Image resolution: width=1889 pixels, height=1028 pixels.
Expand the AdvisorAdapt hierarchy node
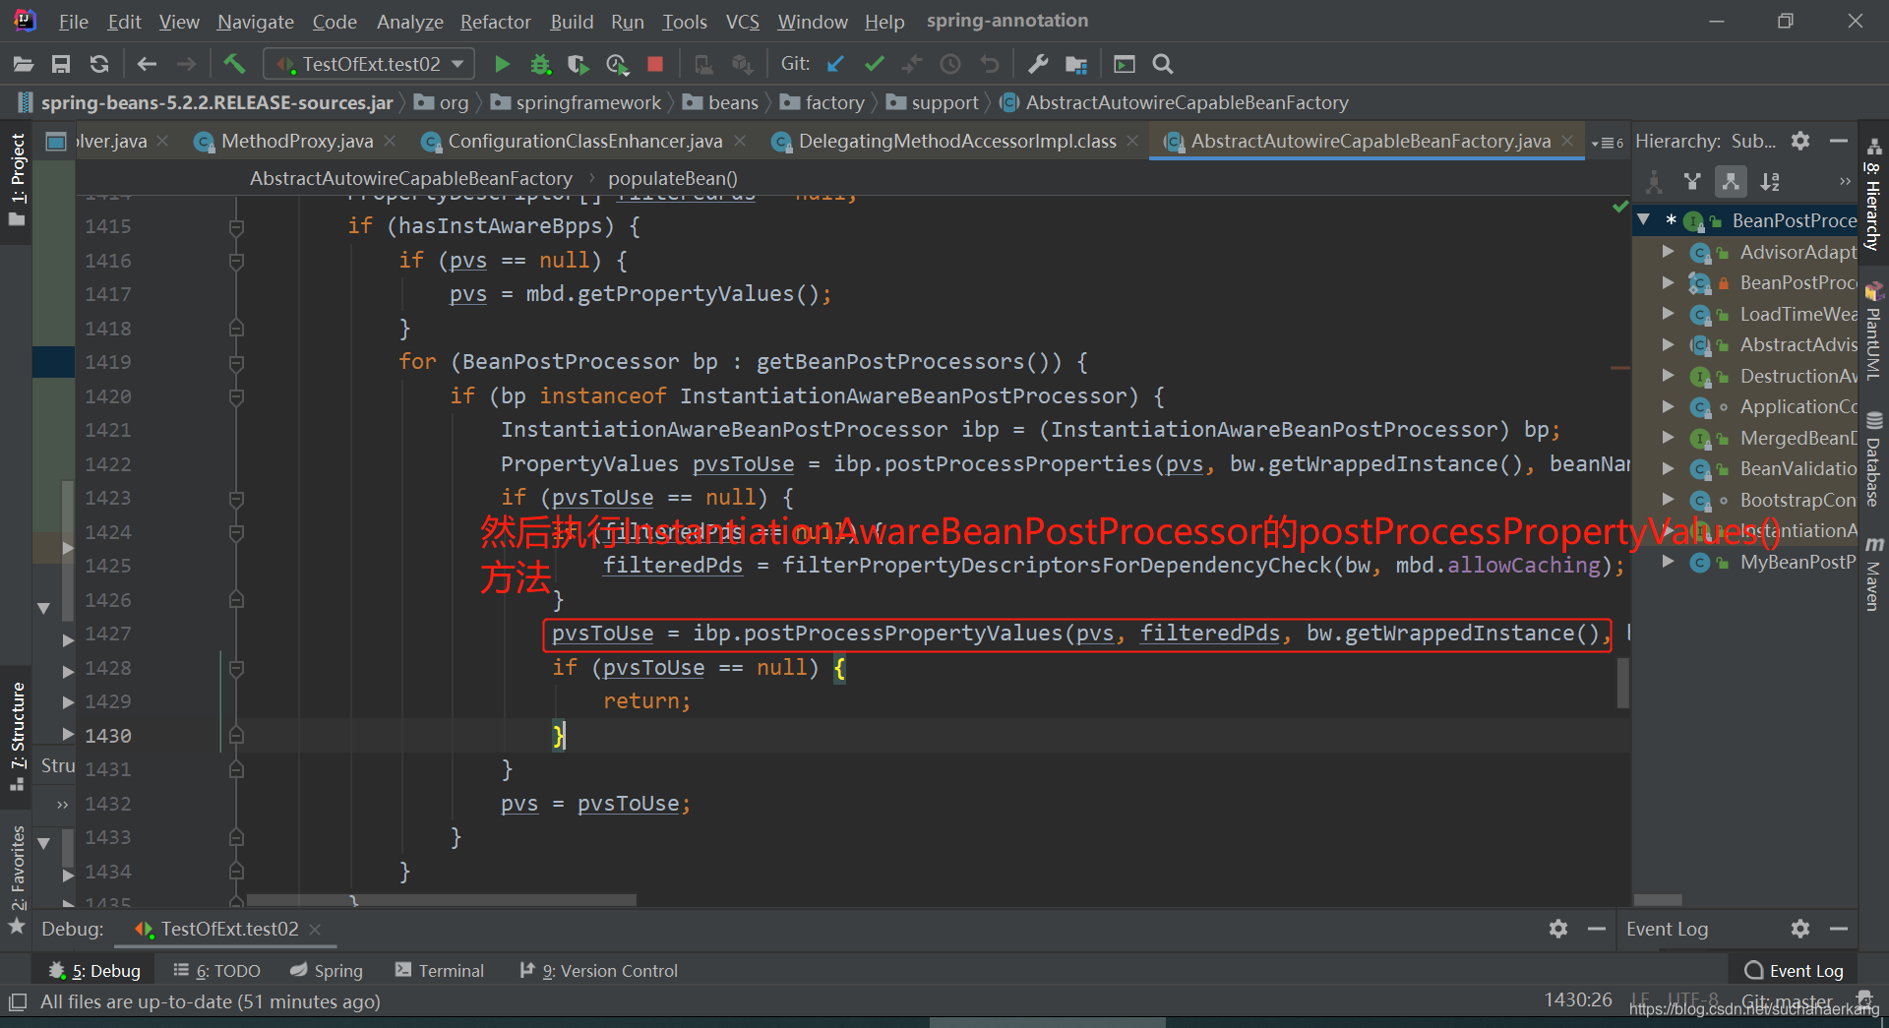tap(1668, 252)
